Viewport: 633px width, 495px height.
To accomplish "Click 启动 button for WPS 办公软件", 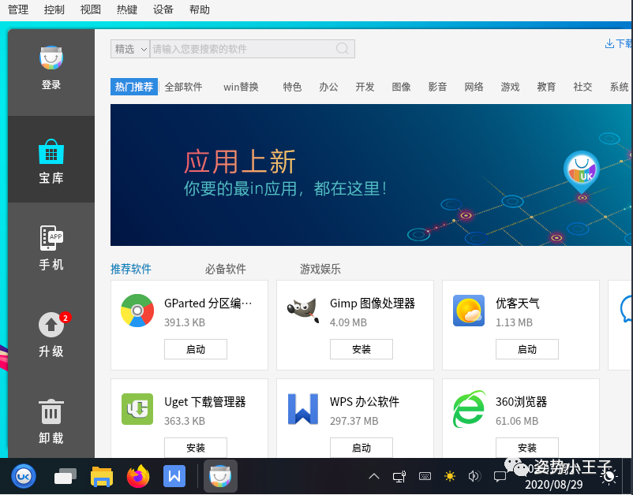I will (361, 448).
